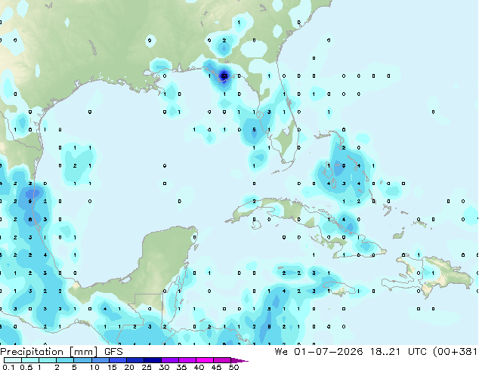Click the '0.5' legend scale label
Screen dimensions: 479x370
[x=26, y=367]
